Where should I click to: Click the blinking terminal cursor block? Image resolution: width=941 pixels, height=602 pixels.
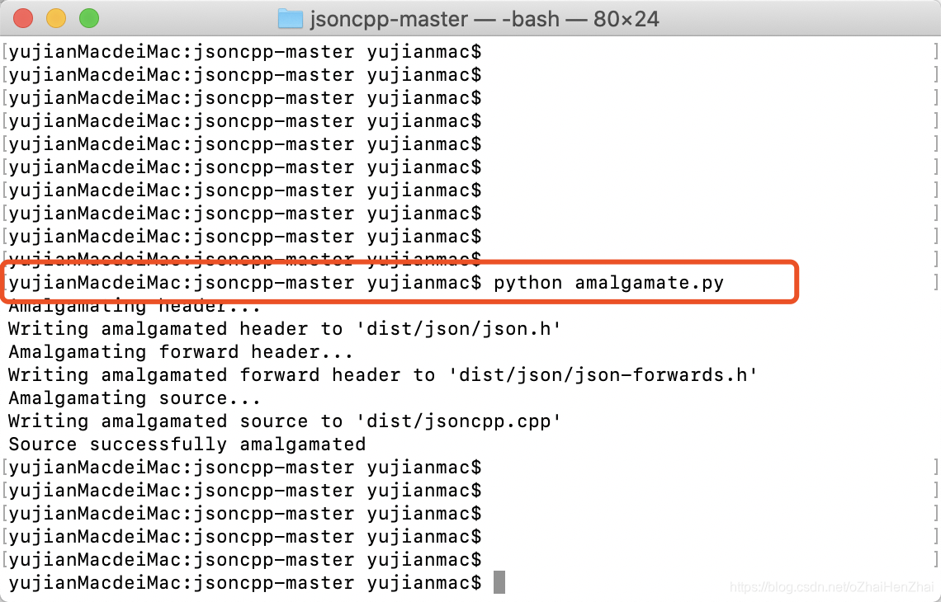[499, 581]
